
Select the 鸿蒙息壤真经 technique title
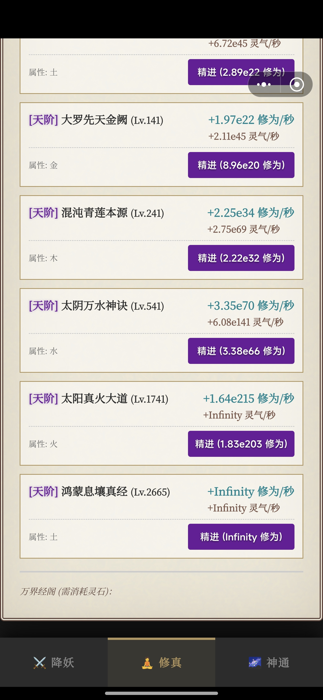click(x=94, y=492)
